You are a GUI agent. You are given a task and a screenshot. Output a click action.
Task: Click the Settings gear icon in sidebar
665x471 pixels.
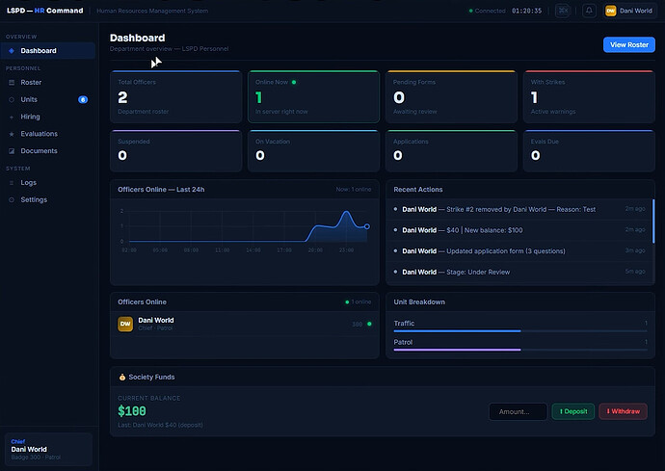(12, 199)
